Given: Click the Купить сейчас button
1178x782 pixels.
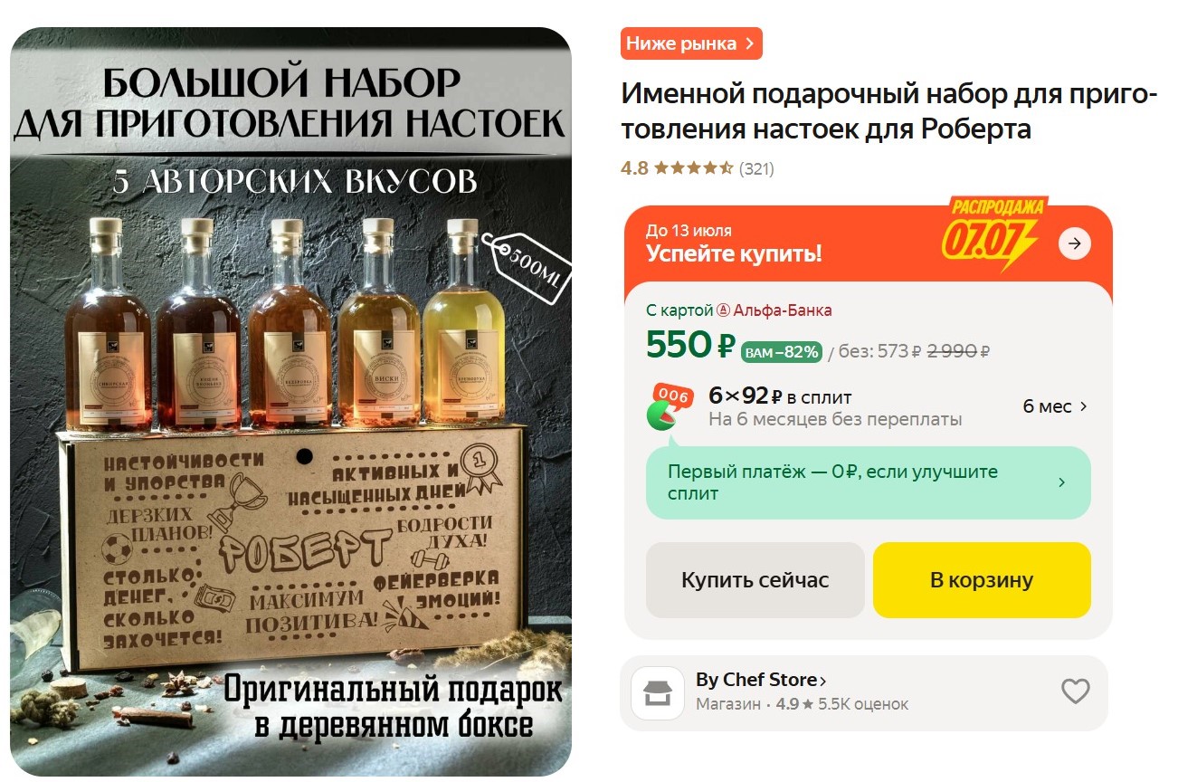Looking at the screenshot, I should pyautogui.click(x=755, y=580).
